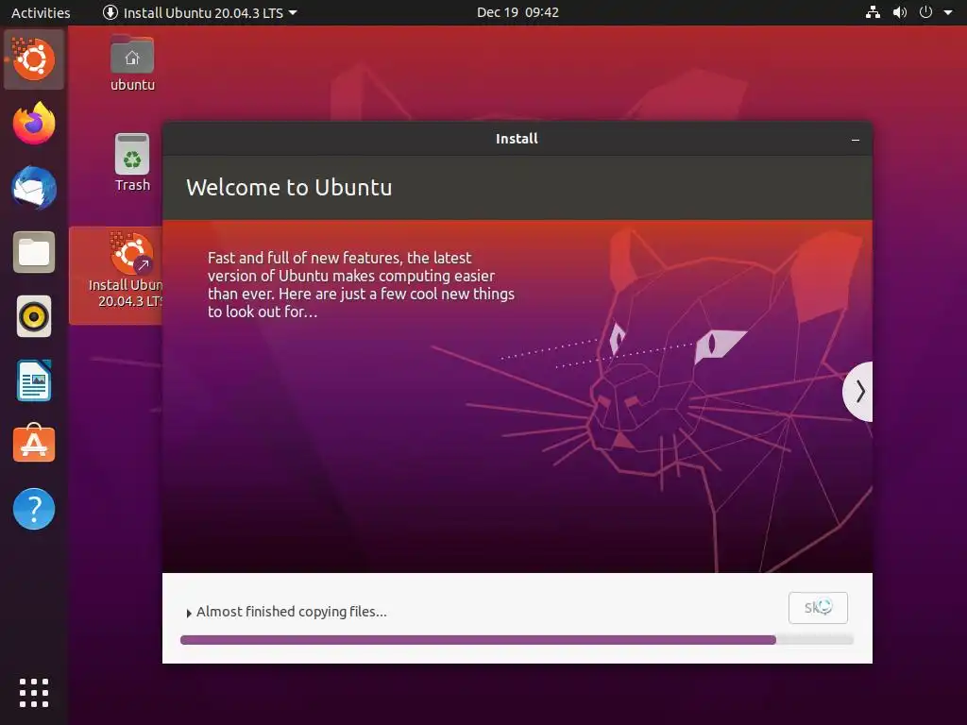
Task: Click the volume icon in the top bar
Action: pos(900,12)
